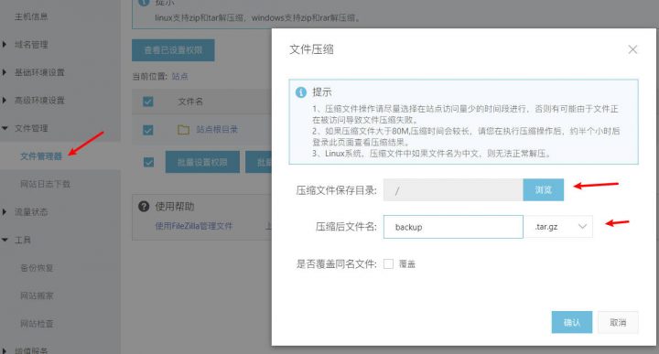Screen dimensions: 659x354
Task: Open the 使用FileZilla管理文件 help link
Action: pos(194,226)
